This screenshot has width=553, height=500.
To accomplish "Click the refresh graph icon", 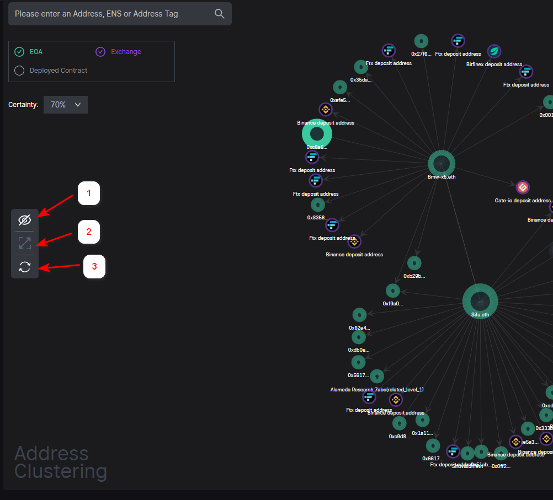I will (x=25, y=267).
